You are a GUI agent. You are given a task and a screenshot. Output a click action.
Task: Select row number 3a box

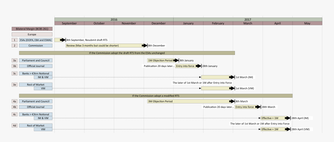tap(14, 60)
